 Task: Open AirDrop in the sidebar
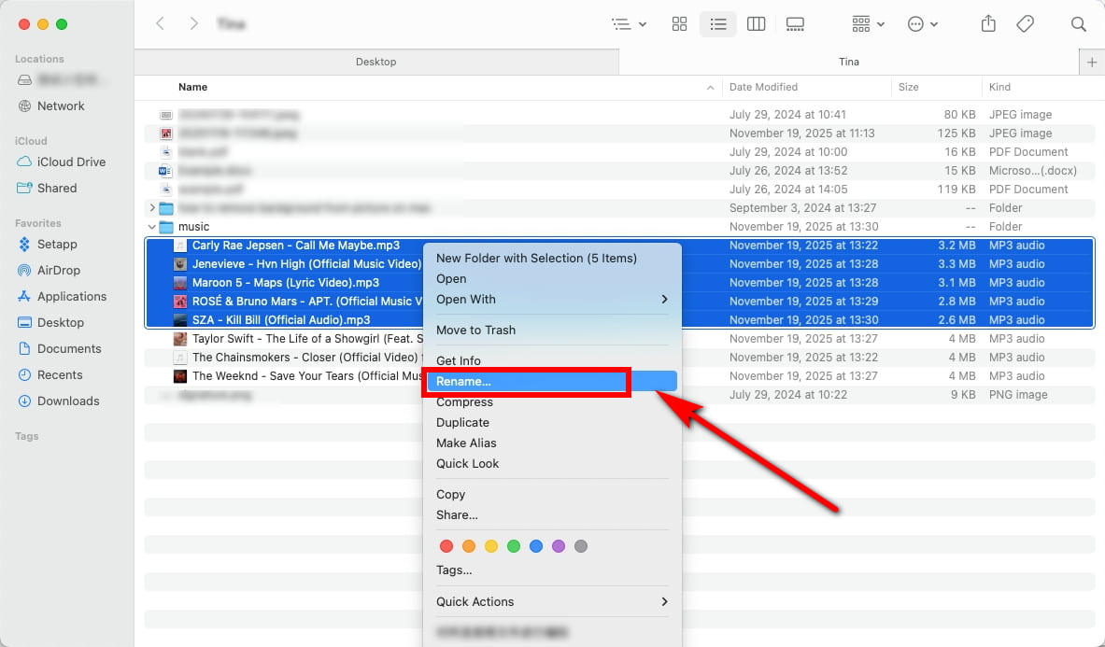pos(59,270)
